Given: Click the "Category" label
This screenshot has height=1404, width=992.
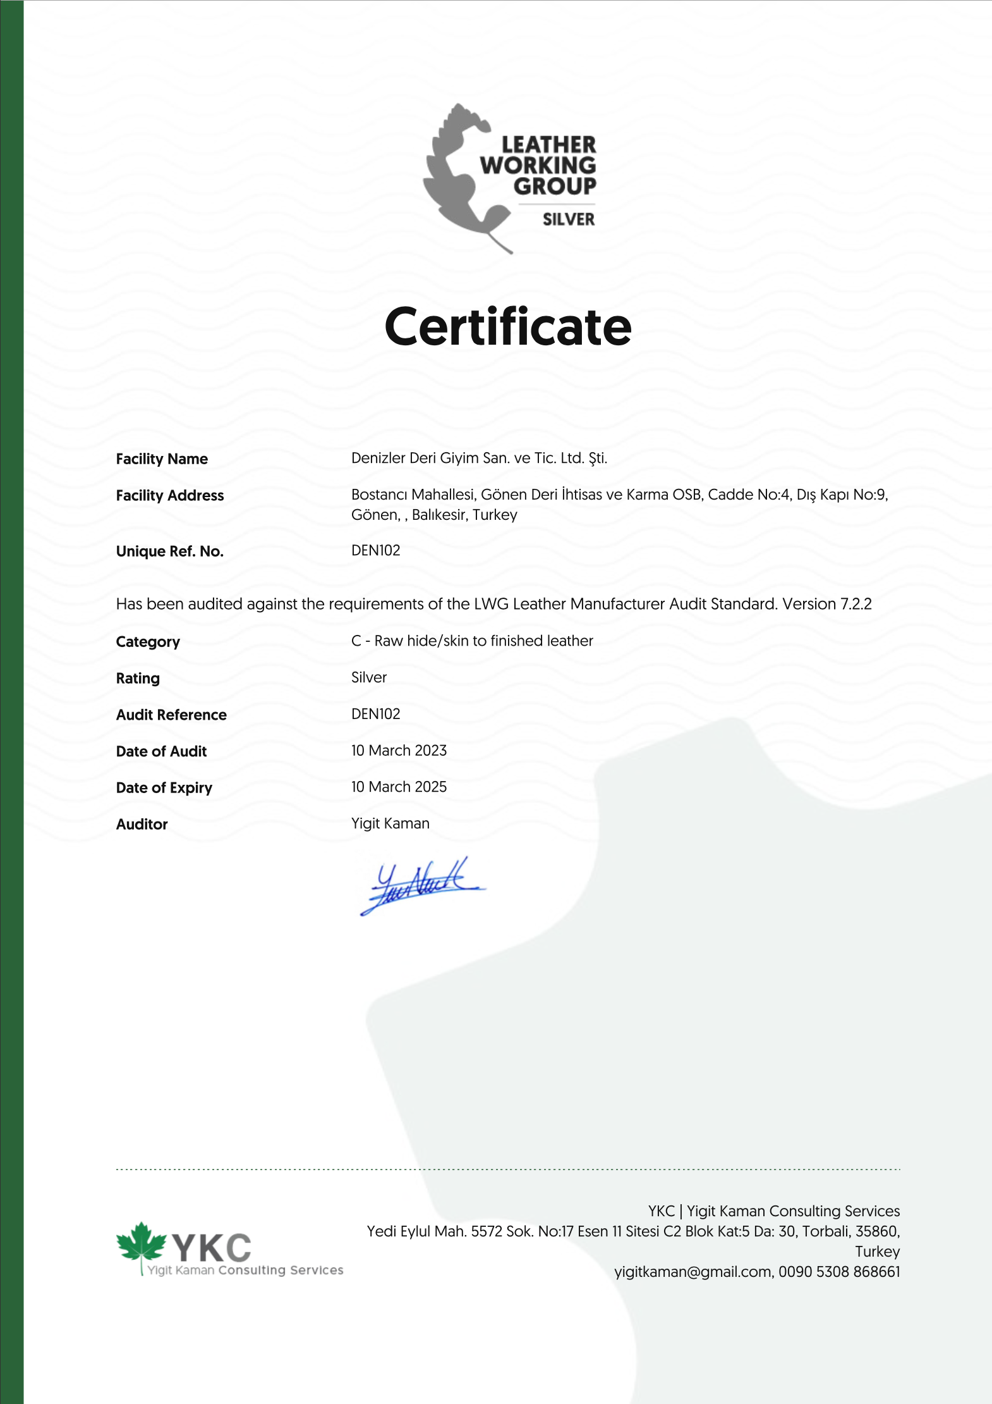Looking at the screenshot, I should tap(148, 642).
